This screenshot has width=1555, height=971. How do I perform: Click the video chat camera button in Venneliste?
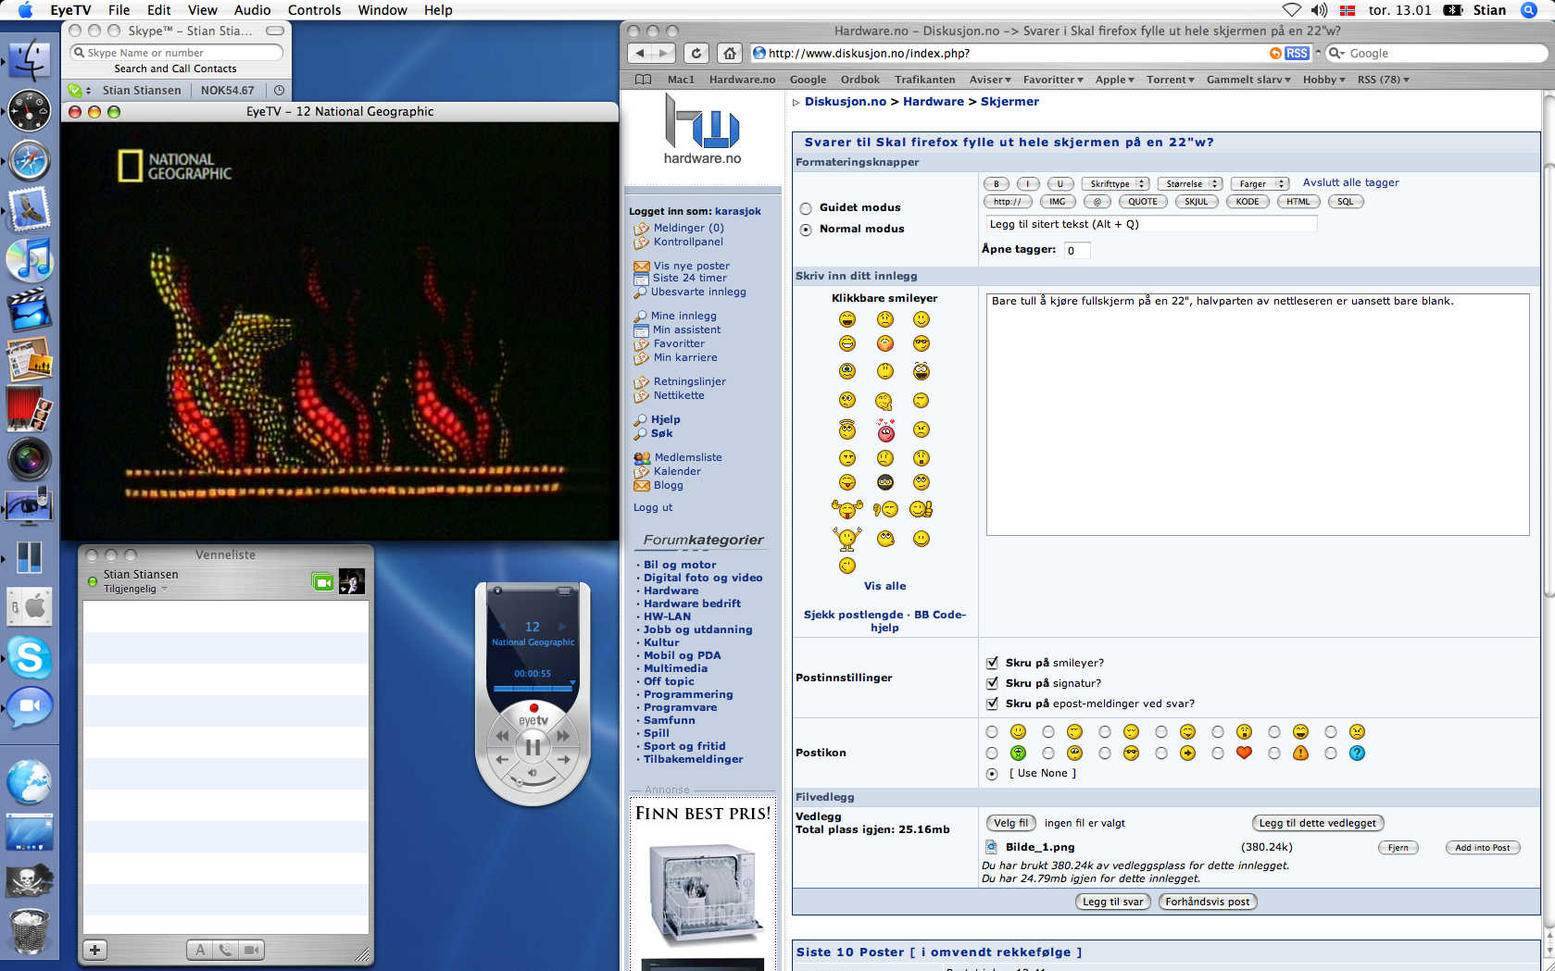251,950
